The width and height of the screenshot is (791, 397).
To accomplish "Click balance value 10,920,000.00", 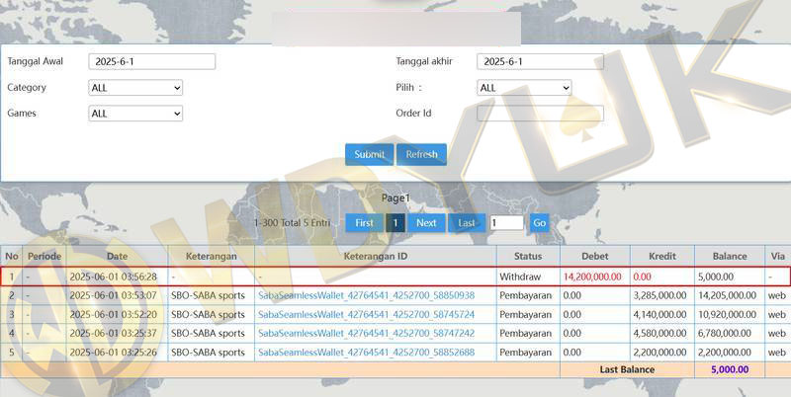I will (727, 314).
